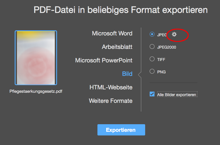The width and height of the screenshot is (220, 145).
Task: Click the JPEG2000 label text
Action: pos(167,47)
